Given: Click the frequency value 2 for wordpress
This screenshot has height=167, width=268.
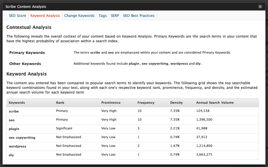Looking at the screenshot, I should pos(138,146).
